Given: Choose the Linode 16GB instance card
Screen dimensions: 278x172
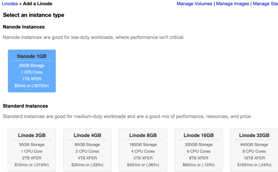Looking at the screenshot, I should [x=199, y=149].
